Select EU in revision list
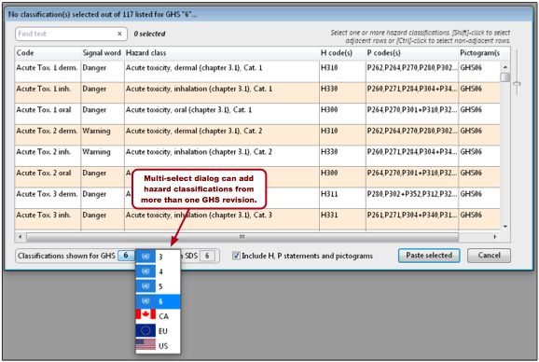Image resolution: width=539 pixels, height=362 pixels. pyautogui.click(x=158, y=330)
